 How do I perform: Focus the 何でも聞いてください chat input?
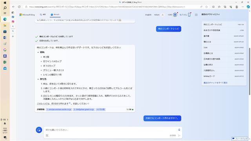click(x=111, y=130)
